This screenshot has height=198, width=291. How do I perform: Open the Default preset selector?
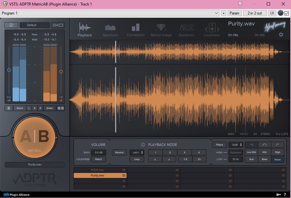(x=35, y=25)
